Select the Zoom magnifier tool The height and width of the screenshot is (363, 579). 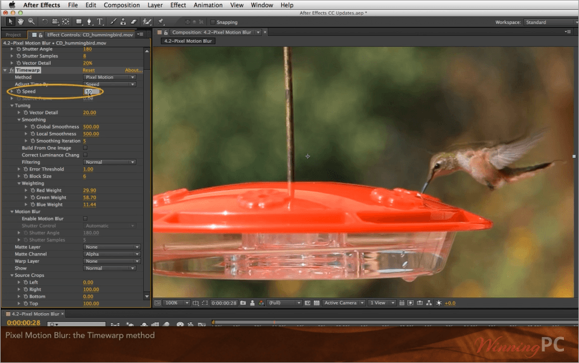(31, 22)
